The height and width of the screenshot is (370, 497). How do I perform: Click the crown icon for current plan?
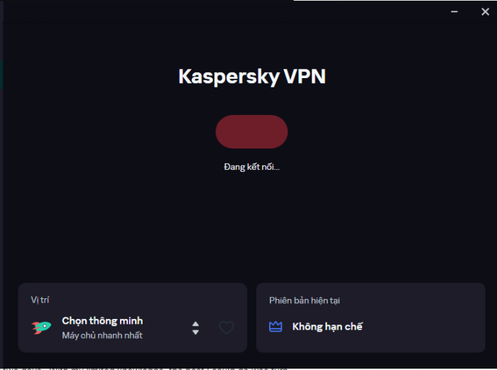[275, 327]
